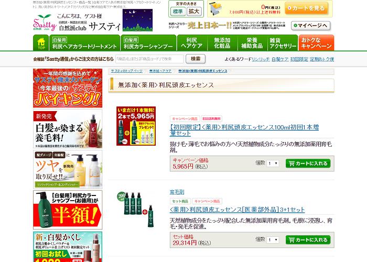Click キャンペーン商品 tag on 3+1 set
The width and height of the screenshot is (367, 262).
tap(207, 201)
